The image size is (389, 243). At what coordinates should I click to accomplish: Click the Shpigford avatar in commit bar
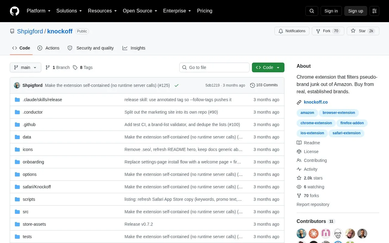(17, 85)
